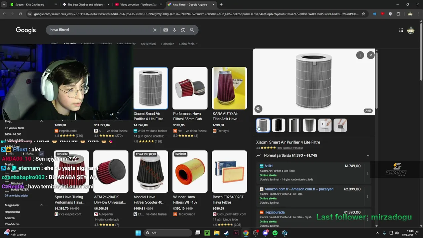Open the shield extension icon
This screenshot has width=423, height=238.
(x=390, y=14)
